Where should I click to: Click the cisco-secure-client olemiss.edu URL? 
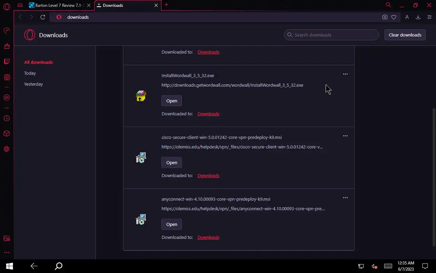(x=242, y=147)
